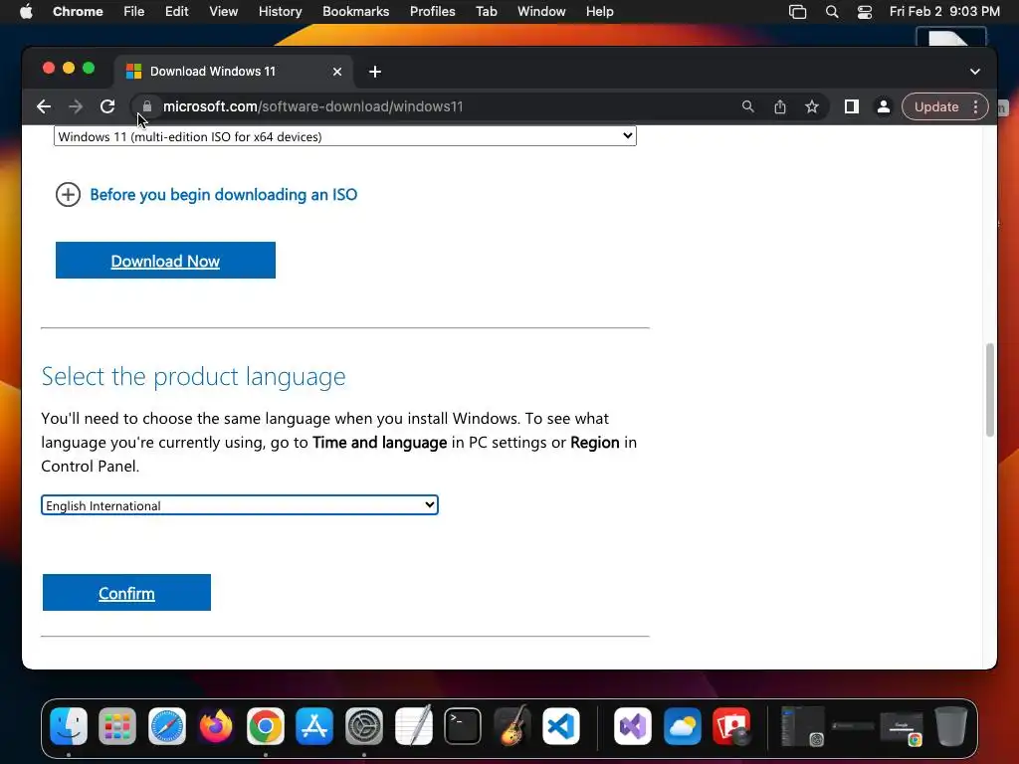1019x764 pixels.
Task: Open the History menu
Action: pos(280,12)
